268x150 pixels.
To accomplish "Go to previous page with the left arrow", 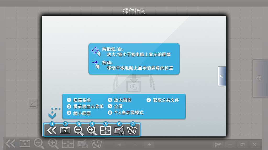I will tap(119, 145).
